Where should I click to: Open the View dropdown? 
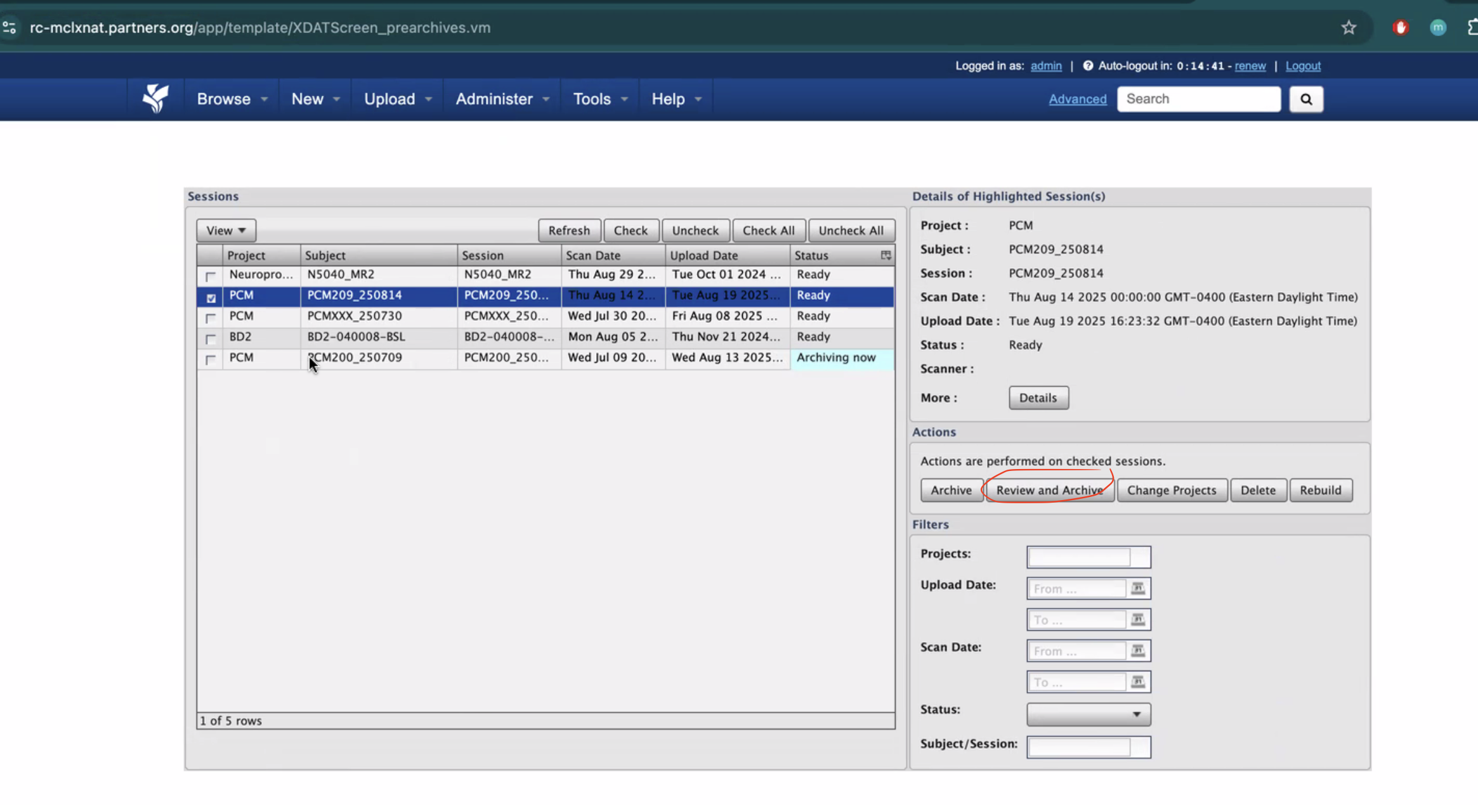226,230
